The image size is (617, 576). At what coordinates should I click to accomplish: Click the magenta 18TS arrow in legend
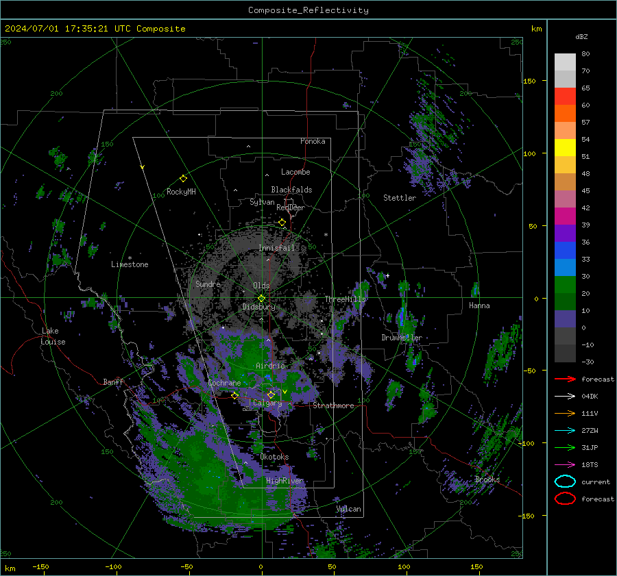pos(565,465)
